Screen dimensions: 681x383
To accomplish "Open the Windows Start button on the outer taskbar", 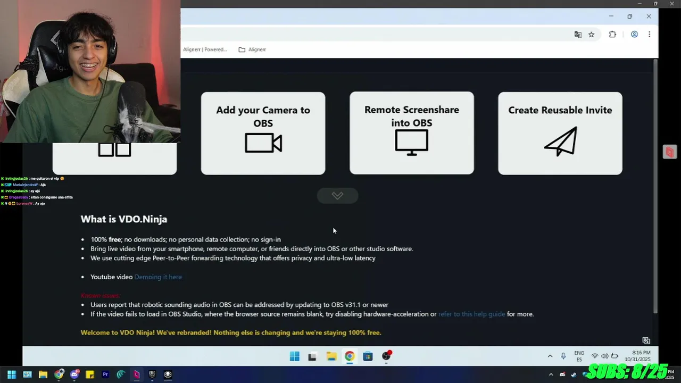I will click(11, 374).
